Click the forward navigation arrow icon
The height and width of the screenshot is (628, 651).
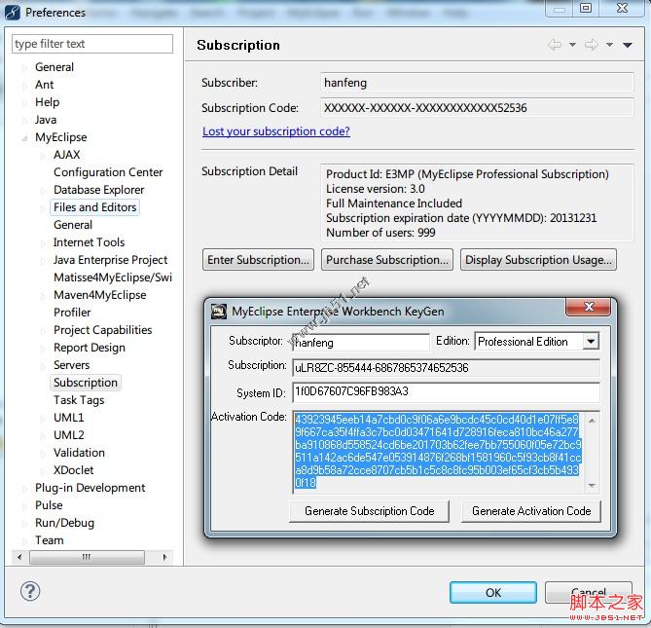(x=592, y=45)
